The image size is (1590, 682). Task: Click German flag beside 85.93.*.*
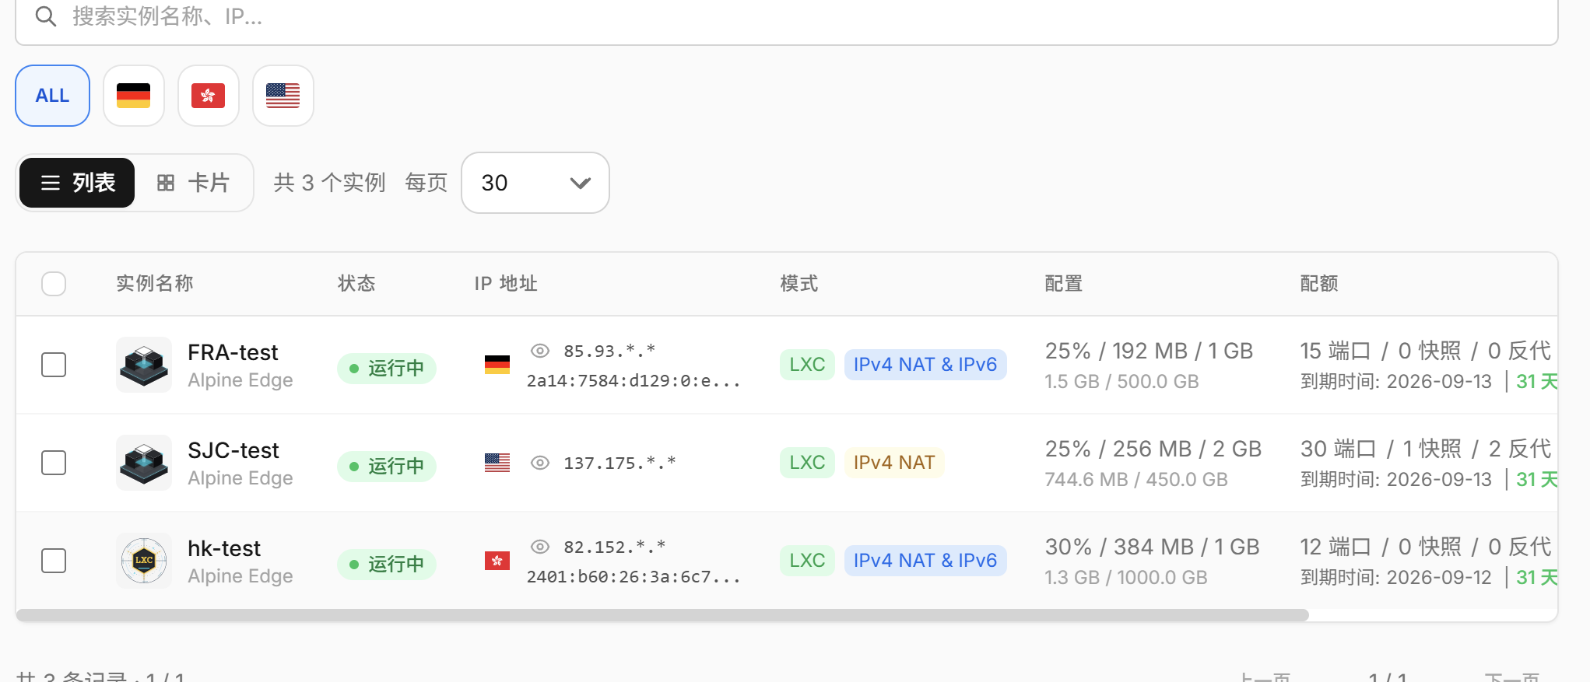click(497, 365)
